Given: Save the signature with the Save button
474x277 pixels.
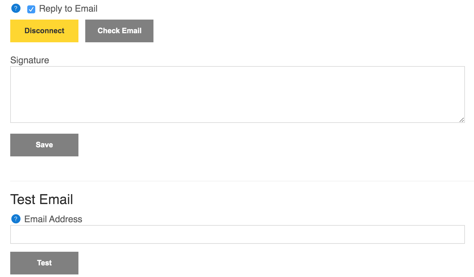Looking at the screenshot, I should point(44,145).
